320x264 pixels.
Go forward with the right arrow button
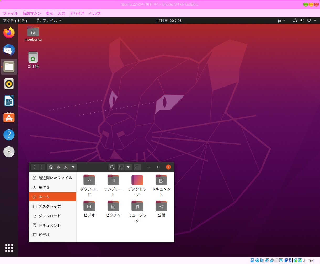tap(42, 167)
